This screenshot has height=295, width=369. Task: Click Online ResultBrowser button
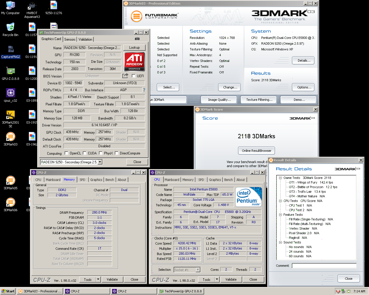coord(257,151)
